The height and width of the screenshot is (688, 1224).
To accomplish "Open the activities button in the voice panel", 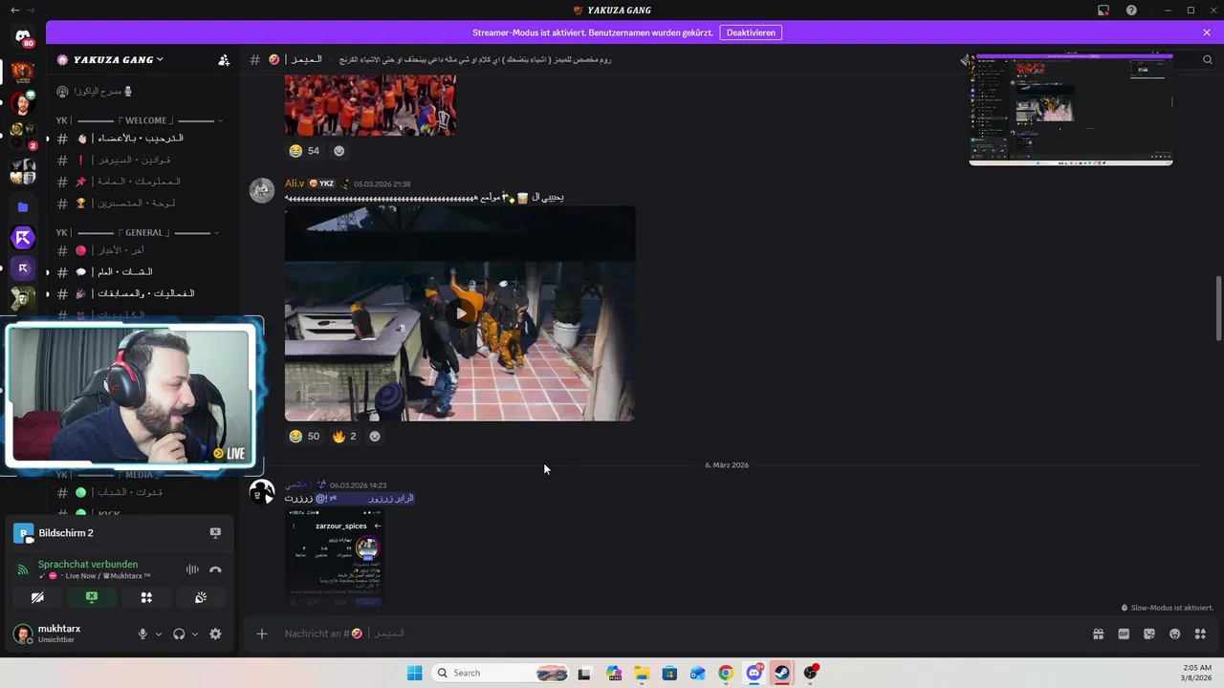I will coord(146,597).
